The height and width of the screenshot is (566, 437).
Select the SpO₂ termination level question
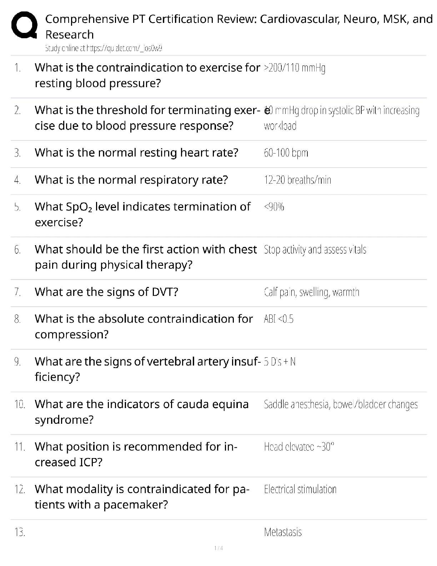click(143, 214)
